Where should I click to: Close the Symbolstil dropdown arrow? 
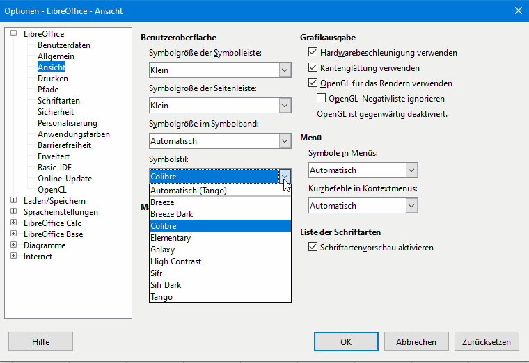(x=285, y=176)
